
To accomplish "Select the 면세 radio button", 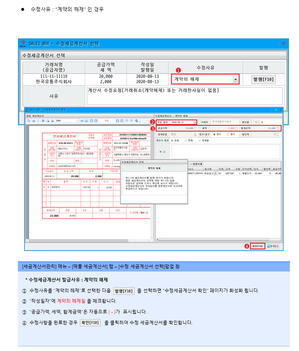I will point(186,141).
